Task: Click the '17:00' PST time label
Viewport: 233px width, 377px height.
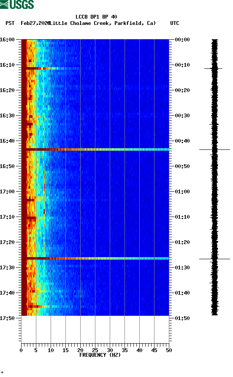Action: click(x=7, y=192)
